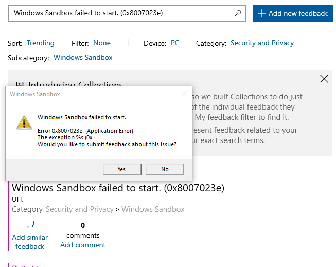Click the 'Security and Privacy' category breadcrumb
Viewport: 336px width, 267px height.
pos(80,209)
